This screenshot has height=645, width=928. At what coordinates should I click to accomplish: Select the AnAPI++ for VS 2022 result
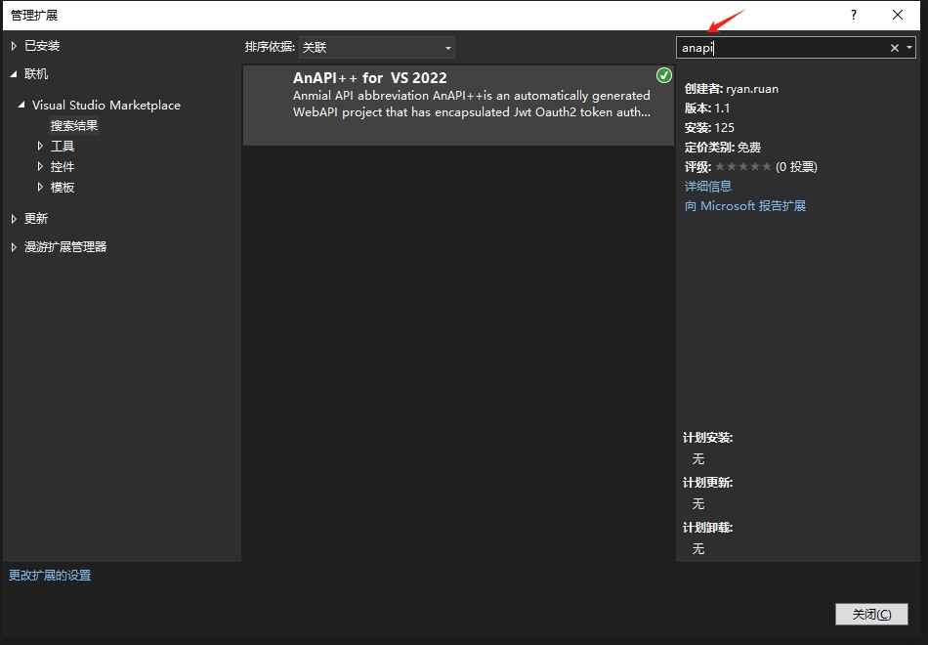pos(458,106)
